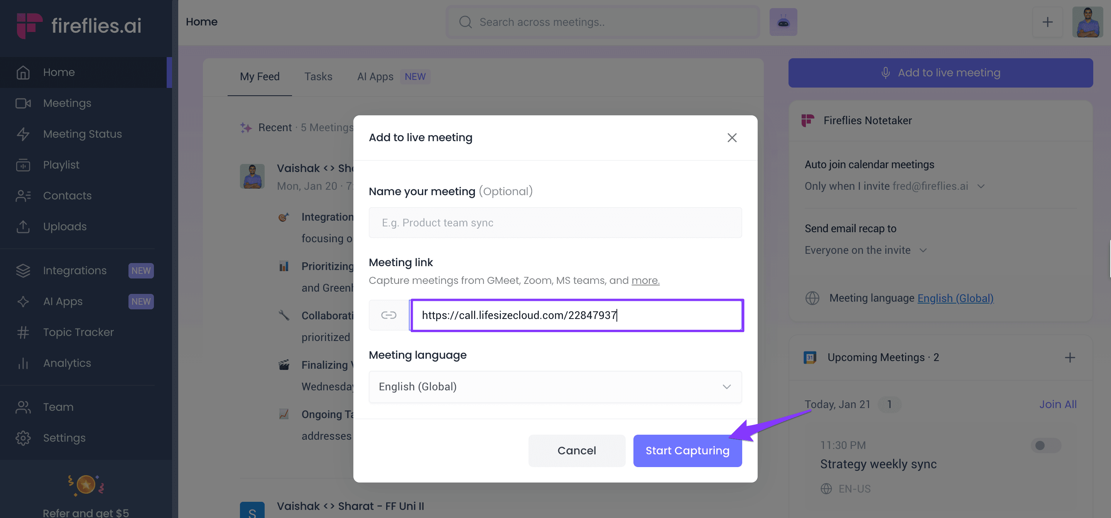
Task: Click the Vaishak meeting avatar thumbnail
Action: (x=252, y=176)
